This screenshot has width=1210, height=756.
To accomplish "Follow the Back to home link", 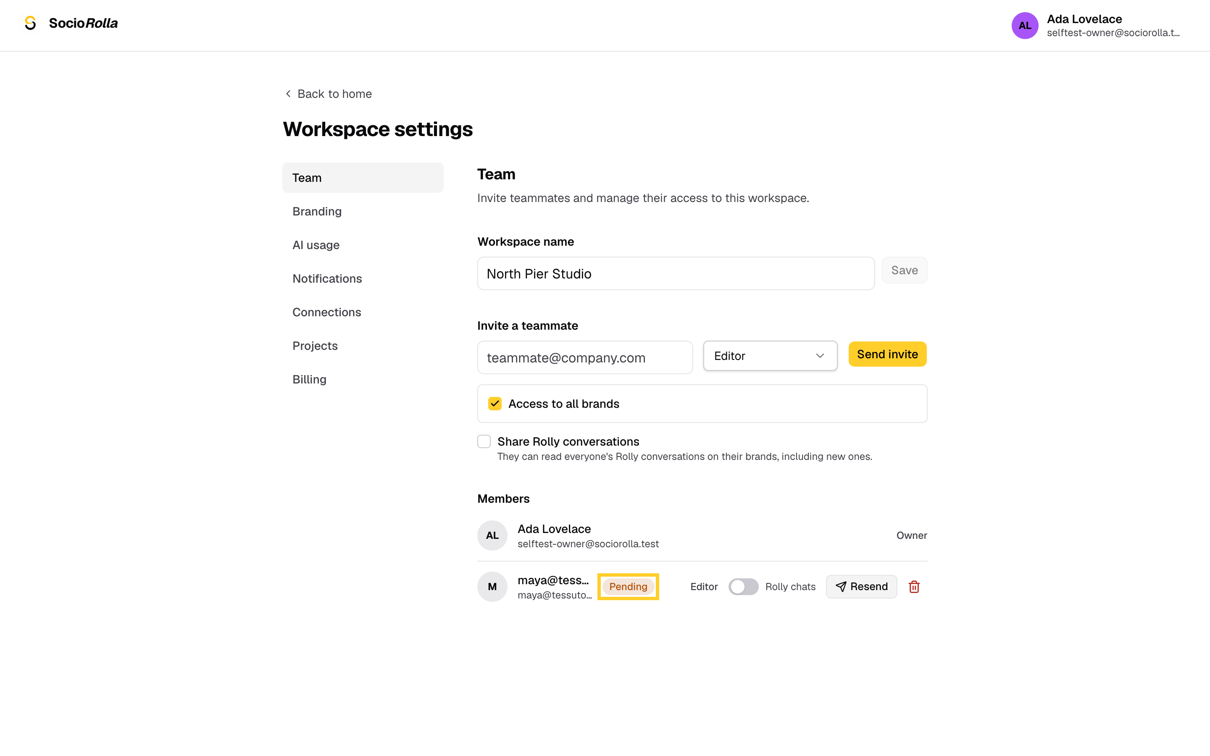I will tap(329, 94).
